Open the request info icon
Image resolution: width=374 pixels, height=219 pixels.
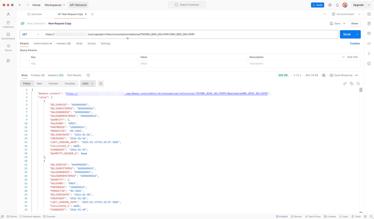[369, 64]
